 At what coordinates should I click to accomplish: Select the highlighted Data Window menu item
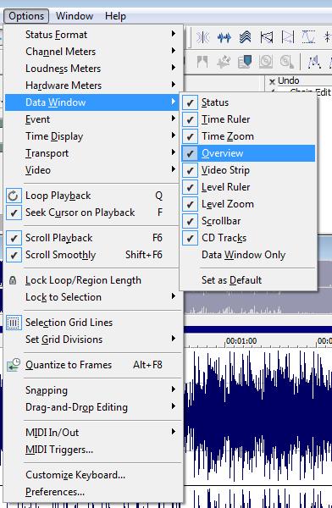(x=91, y=102)
